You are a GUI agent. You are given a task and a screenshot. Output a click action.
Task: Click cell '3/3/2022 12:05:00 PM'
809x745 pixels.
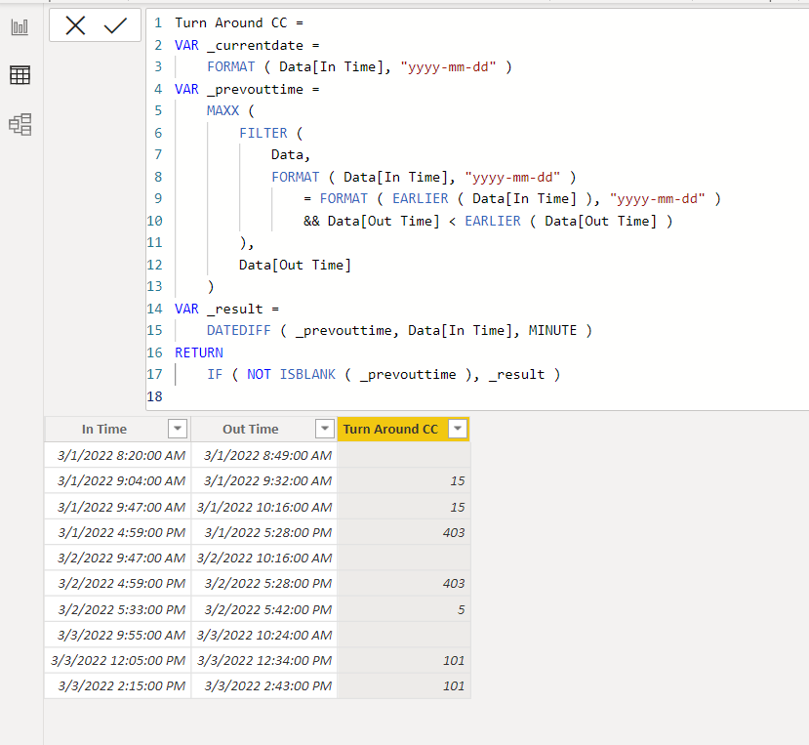point(118,660)
